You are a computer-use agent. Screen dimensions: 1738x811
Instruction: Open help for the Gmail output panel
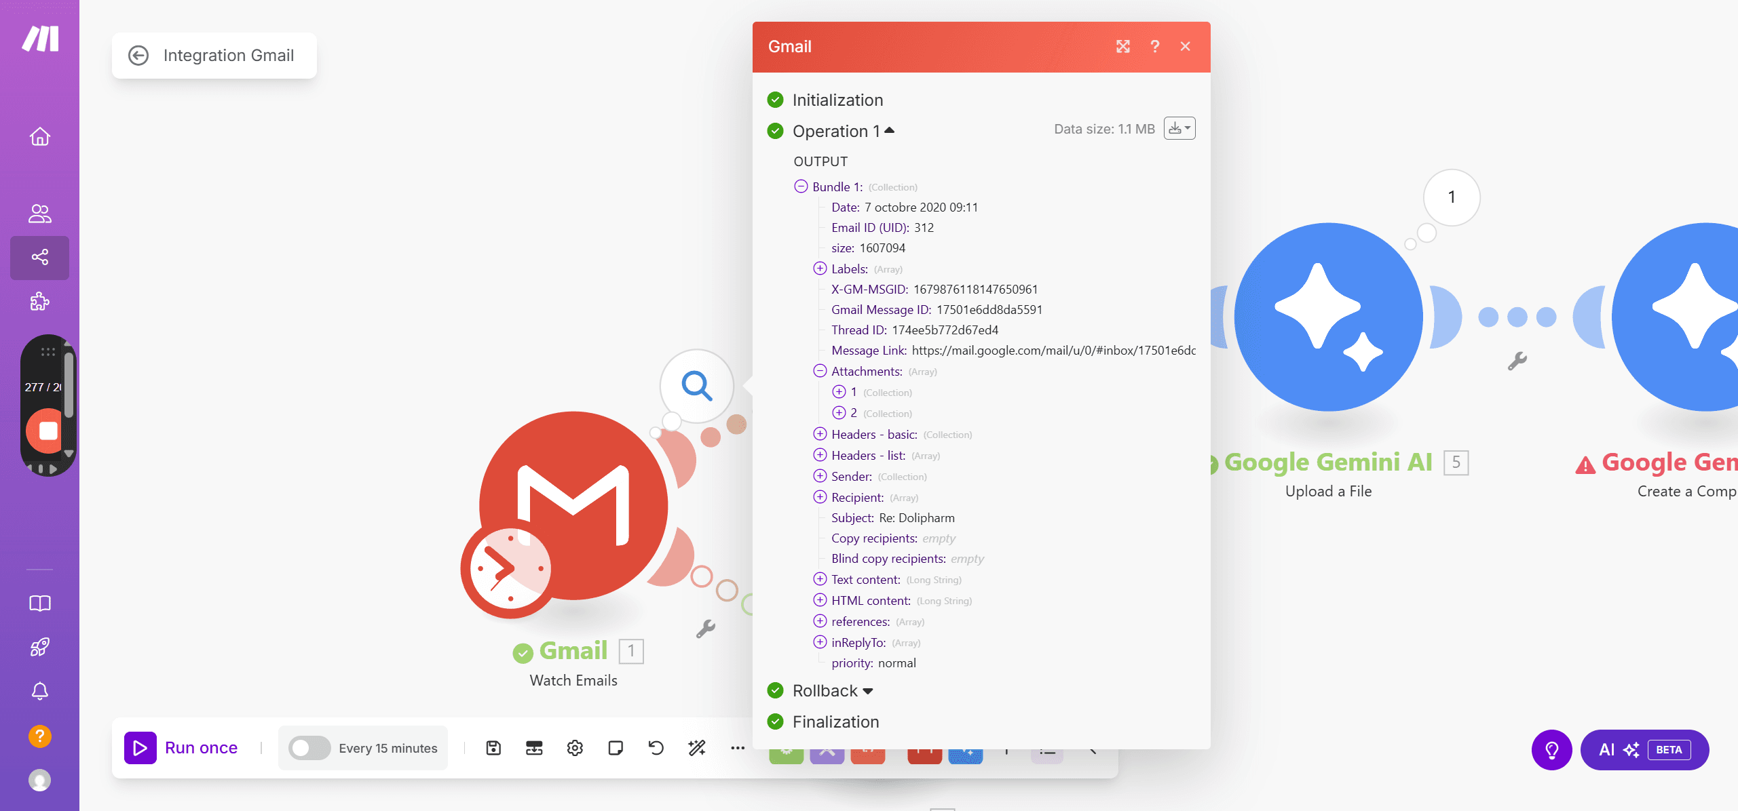click(x=1155, y=47)
